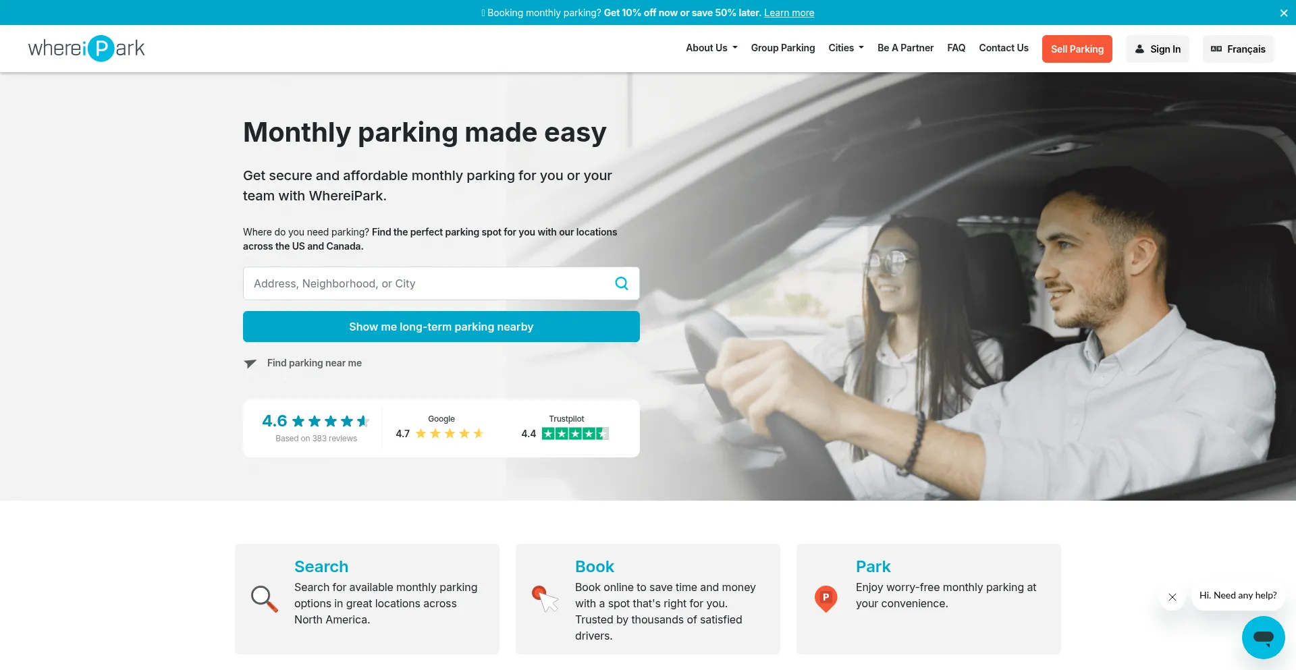Focus the Address, Neighborhood, or City field
Image resolution: width=1296 pixels, height=670 pixels.
(x=428, y=283)
